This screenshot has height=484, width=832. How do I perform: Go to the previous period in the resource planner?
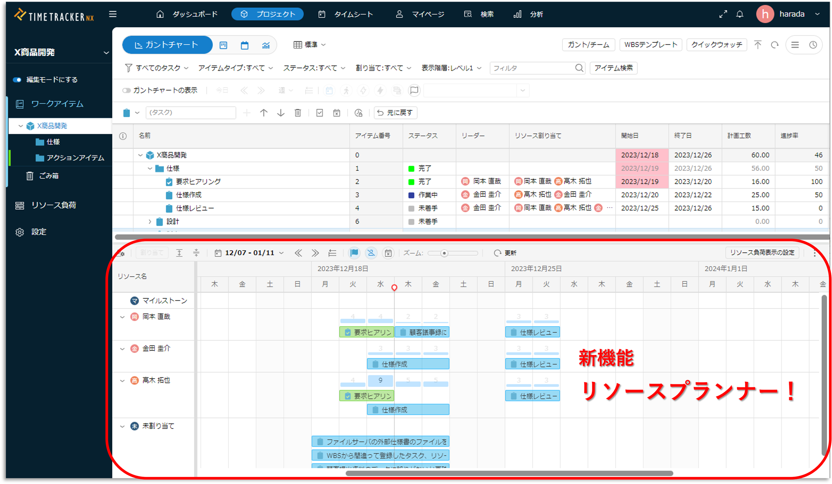(x=298, y=253)
